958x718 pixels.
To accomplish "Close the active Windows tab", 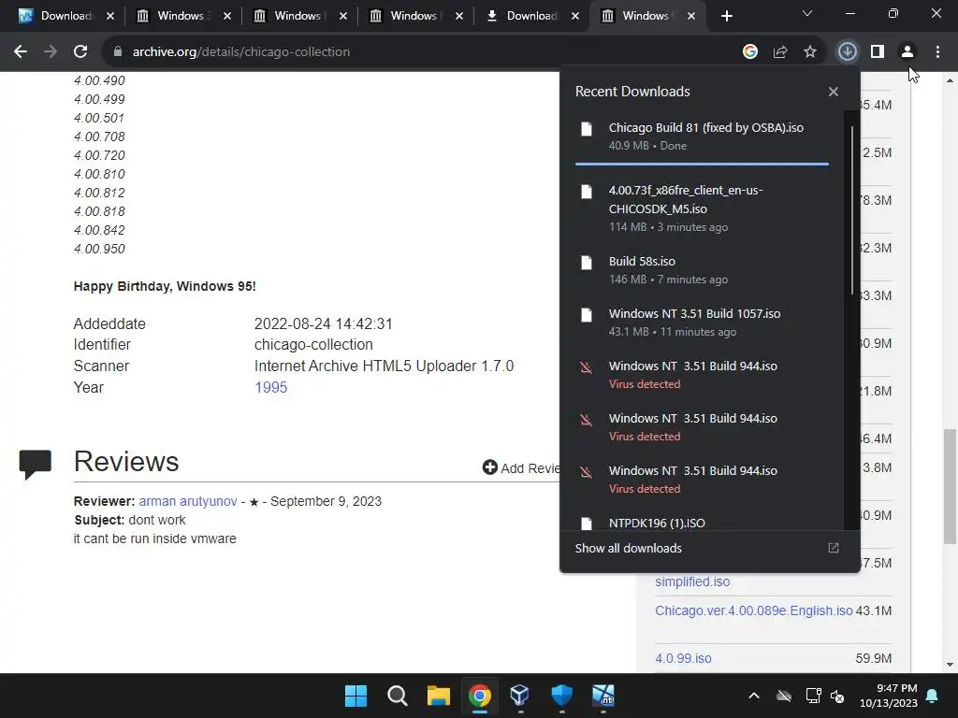I will [x=691, y=16].
